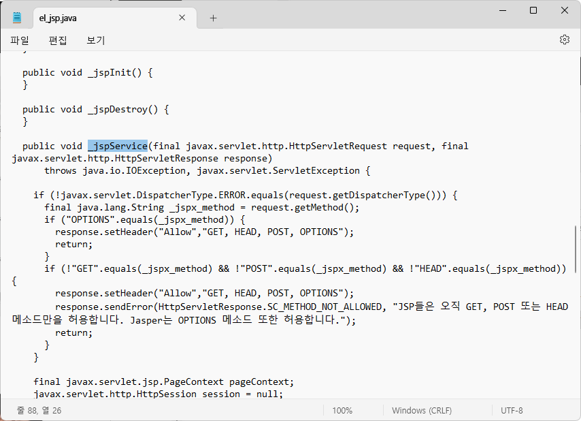Minimize the Notepad window
Viewport: 581px width, 421px height.
click(x=503, y=10)
